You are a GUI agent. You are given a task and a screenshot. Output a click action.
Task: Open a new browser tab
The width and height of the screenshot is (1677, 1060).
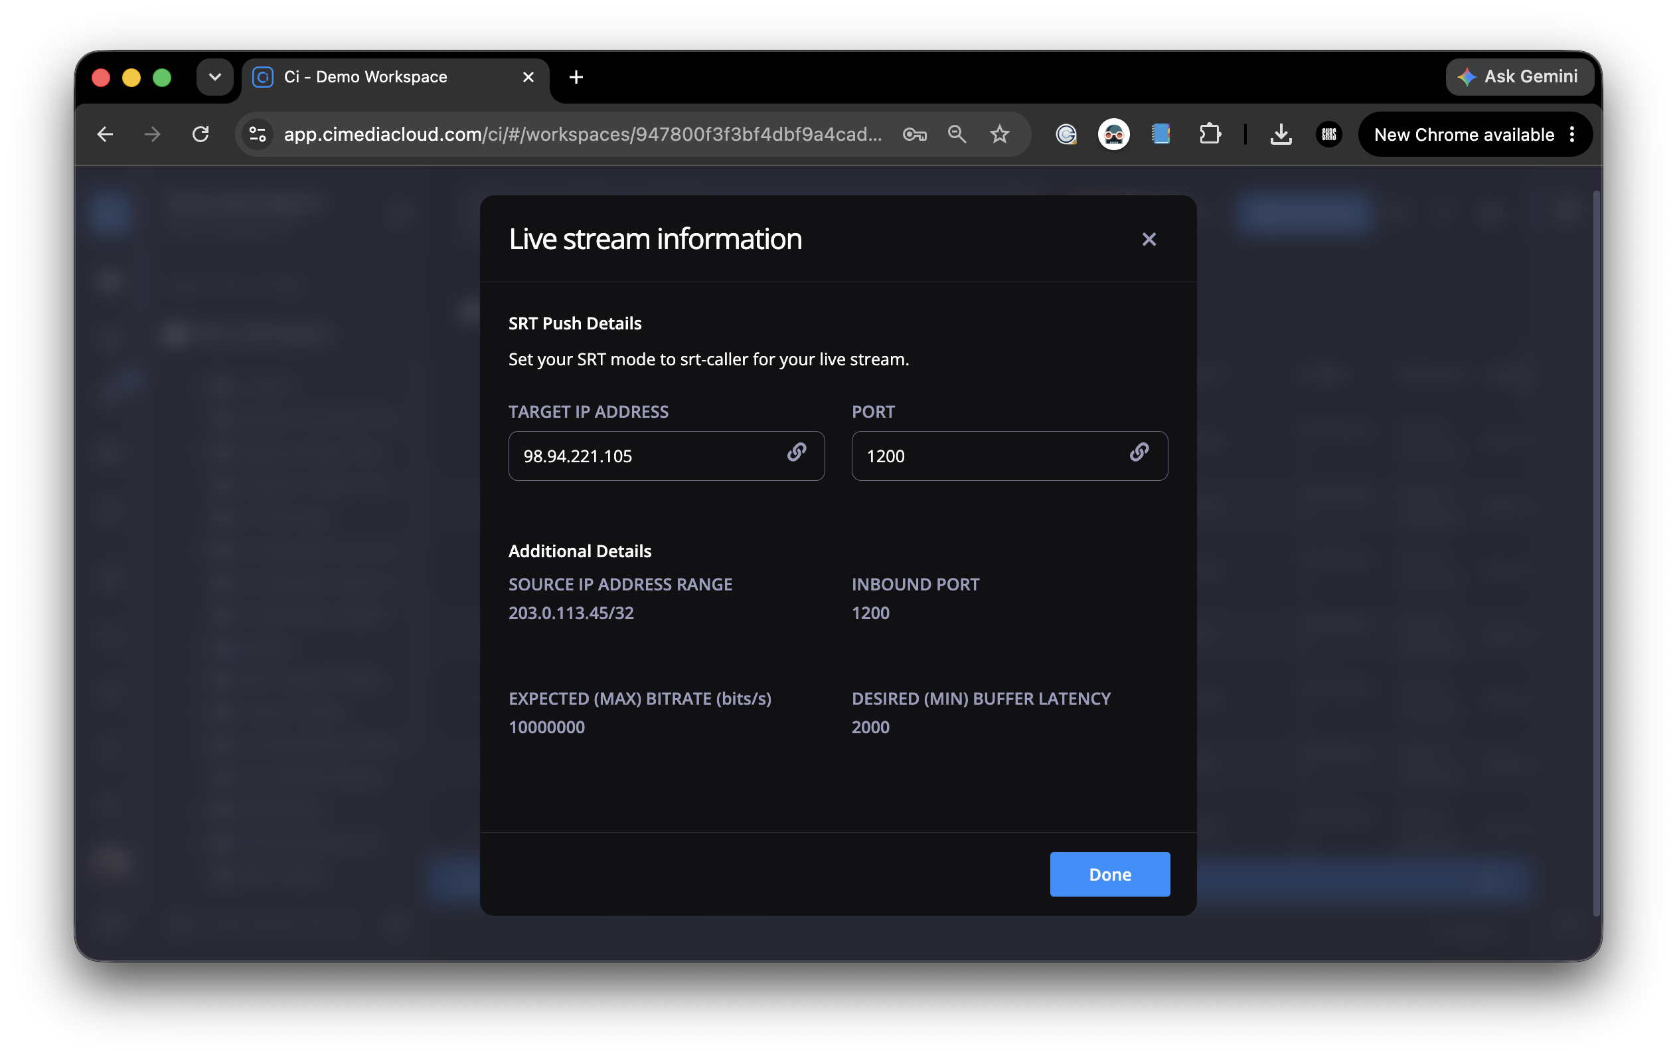click(576, 76)
